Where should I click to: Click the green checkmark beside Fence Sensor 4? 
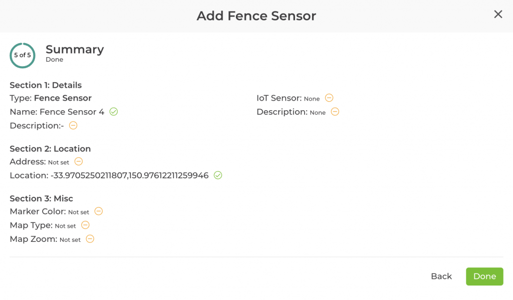click(114, 112)
